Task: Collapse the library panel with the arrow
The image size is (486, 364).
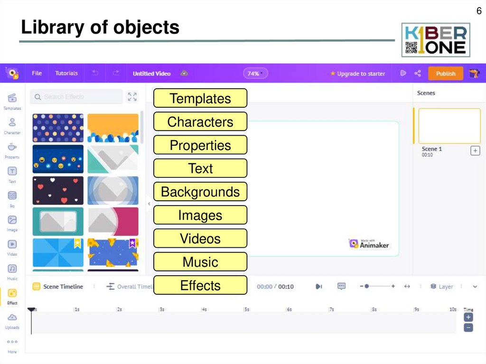Action: point(149,204)
